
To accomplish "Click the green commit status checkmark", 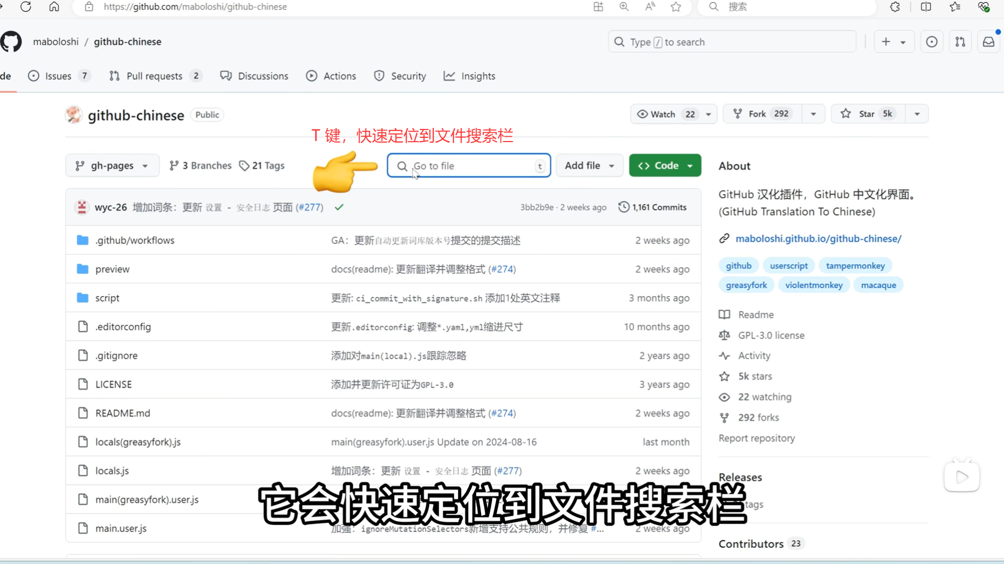I will (339, 207).
